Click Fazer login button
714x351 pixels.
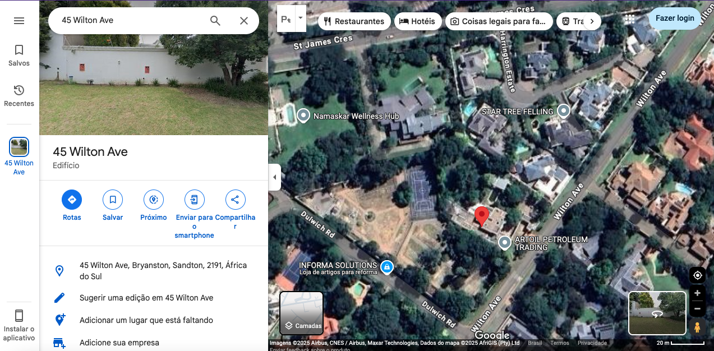coord(675,18)
